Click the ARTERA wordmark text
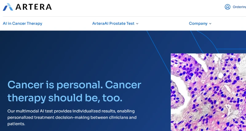This screenshot has height=131, width=246. pyautogui.click(x=34, y=7)
